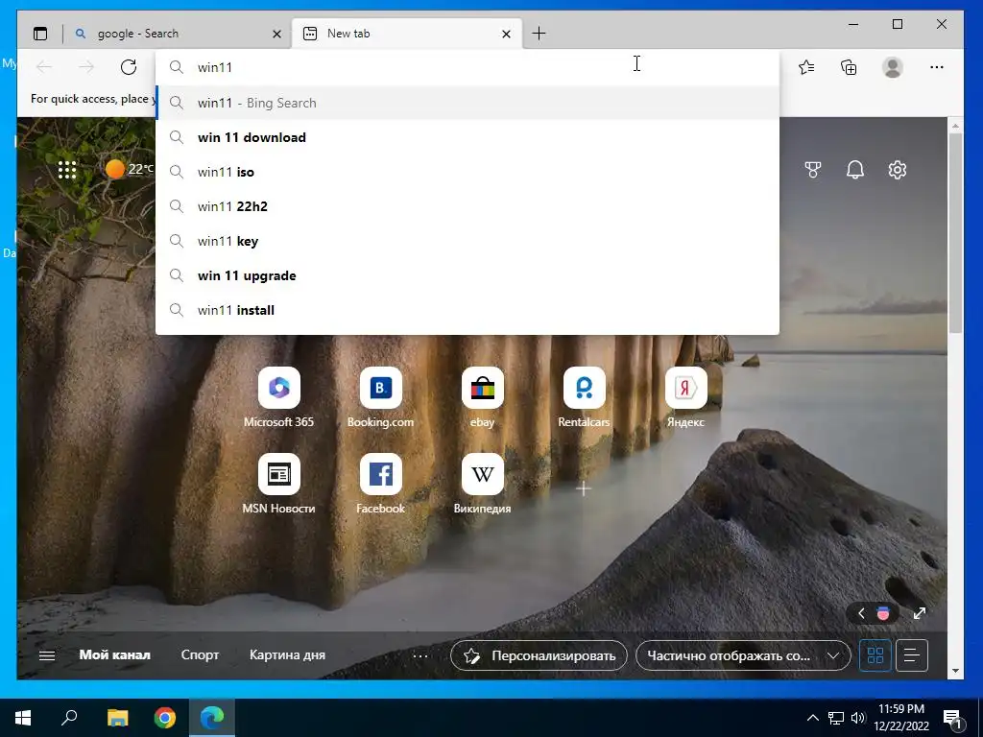The width and height of the screenshot is (983, 737).
Task: Open a new tab with plus button
Action: [539, 34]
